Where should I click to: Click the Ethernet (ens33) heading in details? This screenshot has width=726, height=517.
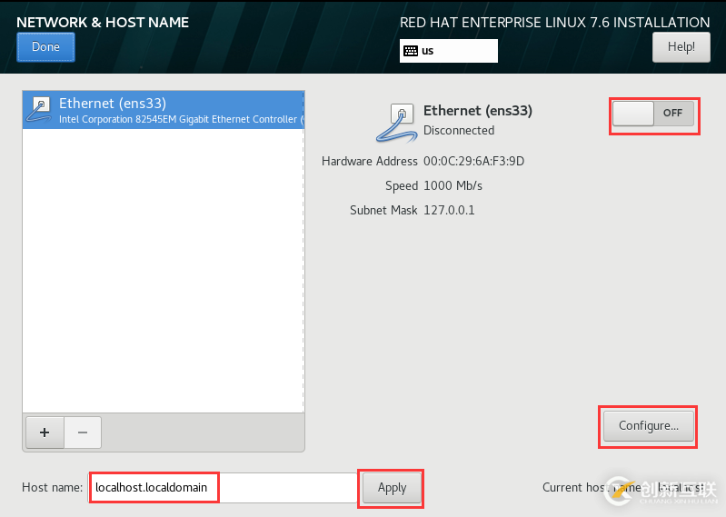pos(478,111)
